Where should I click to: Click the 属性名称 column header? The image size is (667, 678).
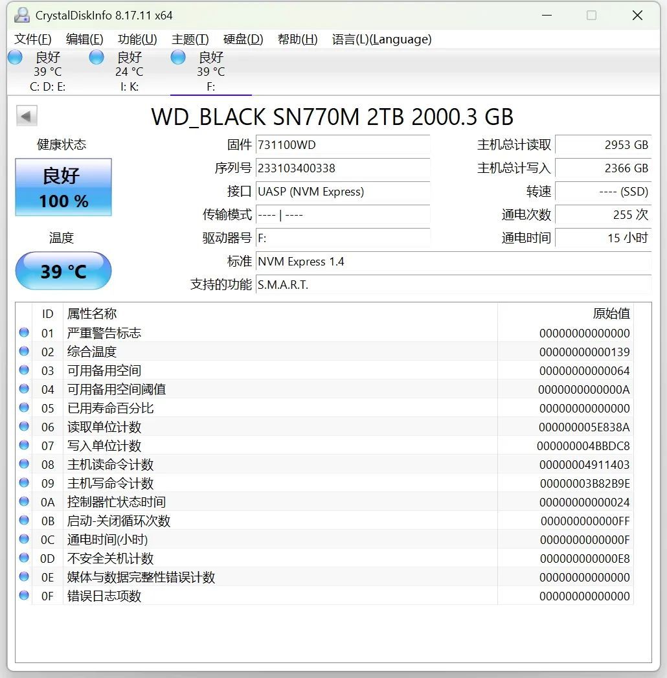pyautogui.click(x=280, y=313)
